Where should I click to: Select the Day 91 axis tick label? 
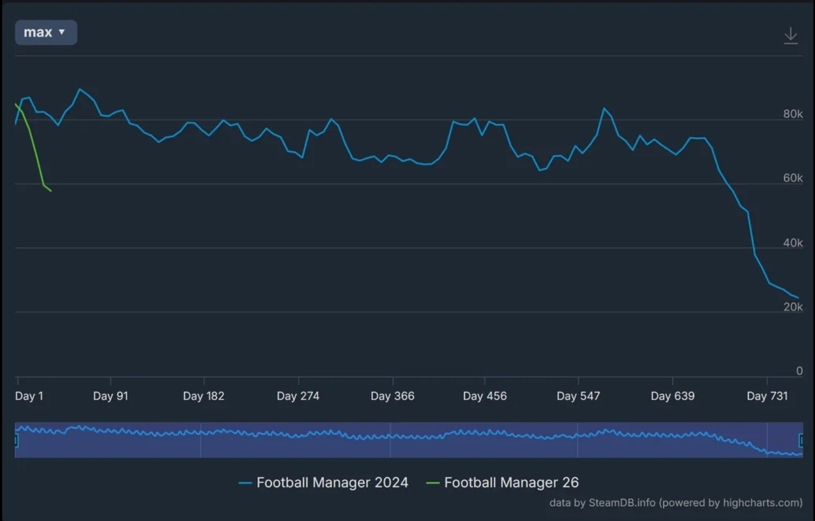tap(110, 396)
